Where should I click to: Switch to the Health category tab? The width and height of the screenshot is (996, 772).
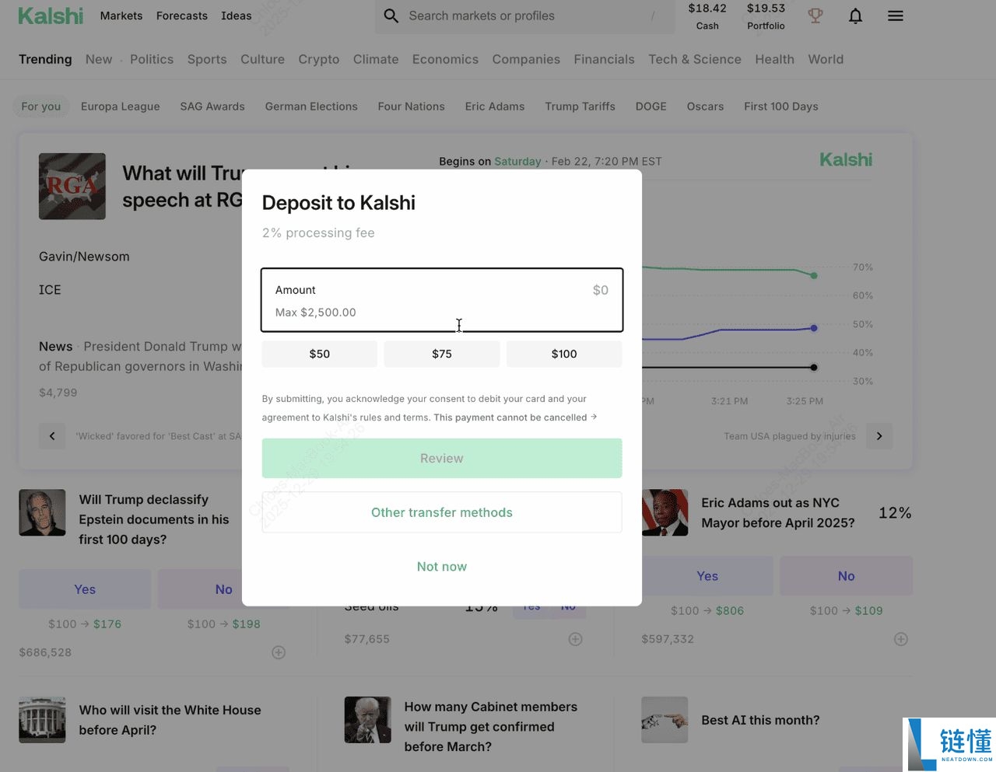pos(775,59)
